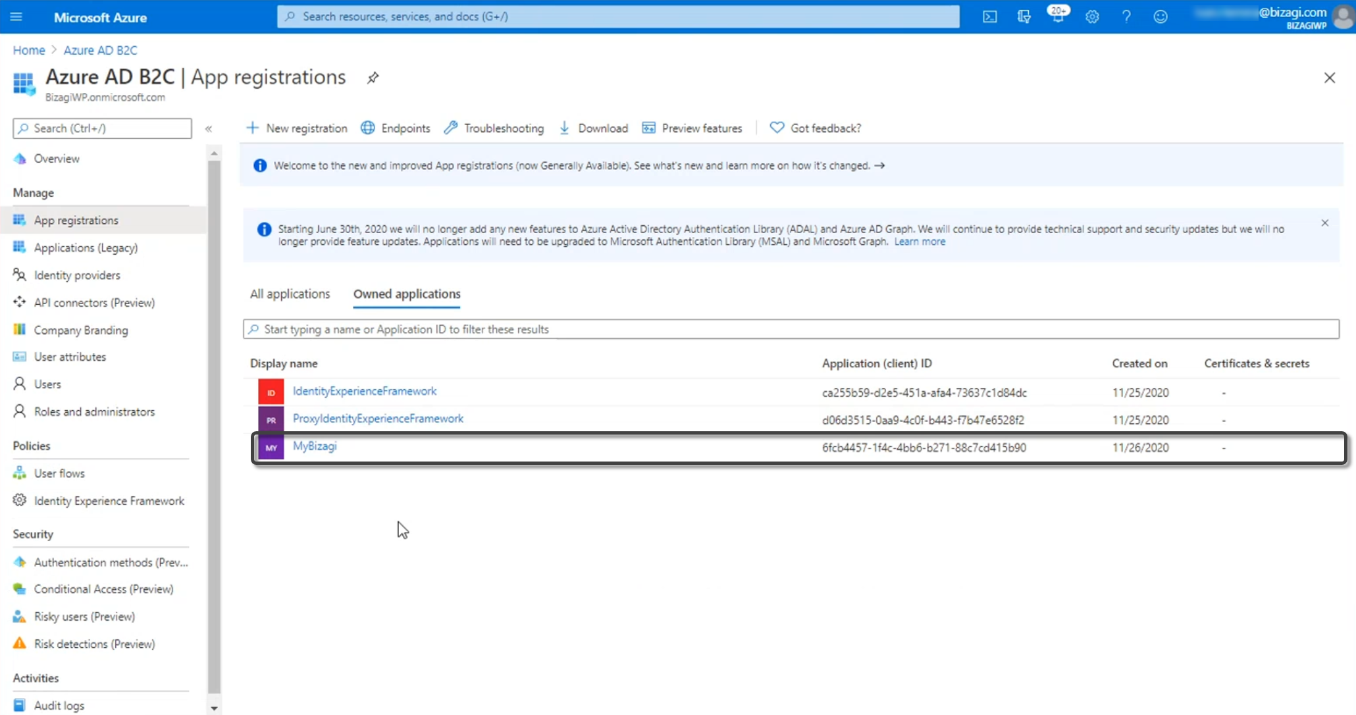Click Download in the command bar
Viewport: 1356px width, 715px height.
pyautogui.click(x=593, y=128)
